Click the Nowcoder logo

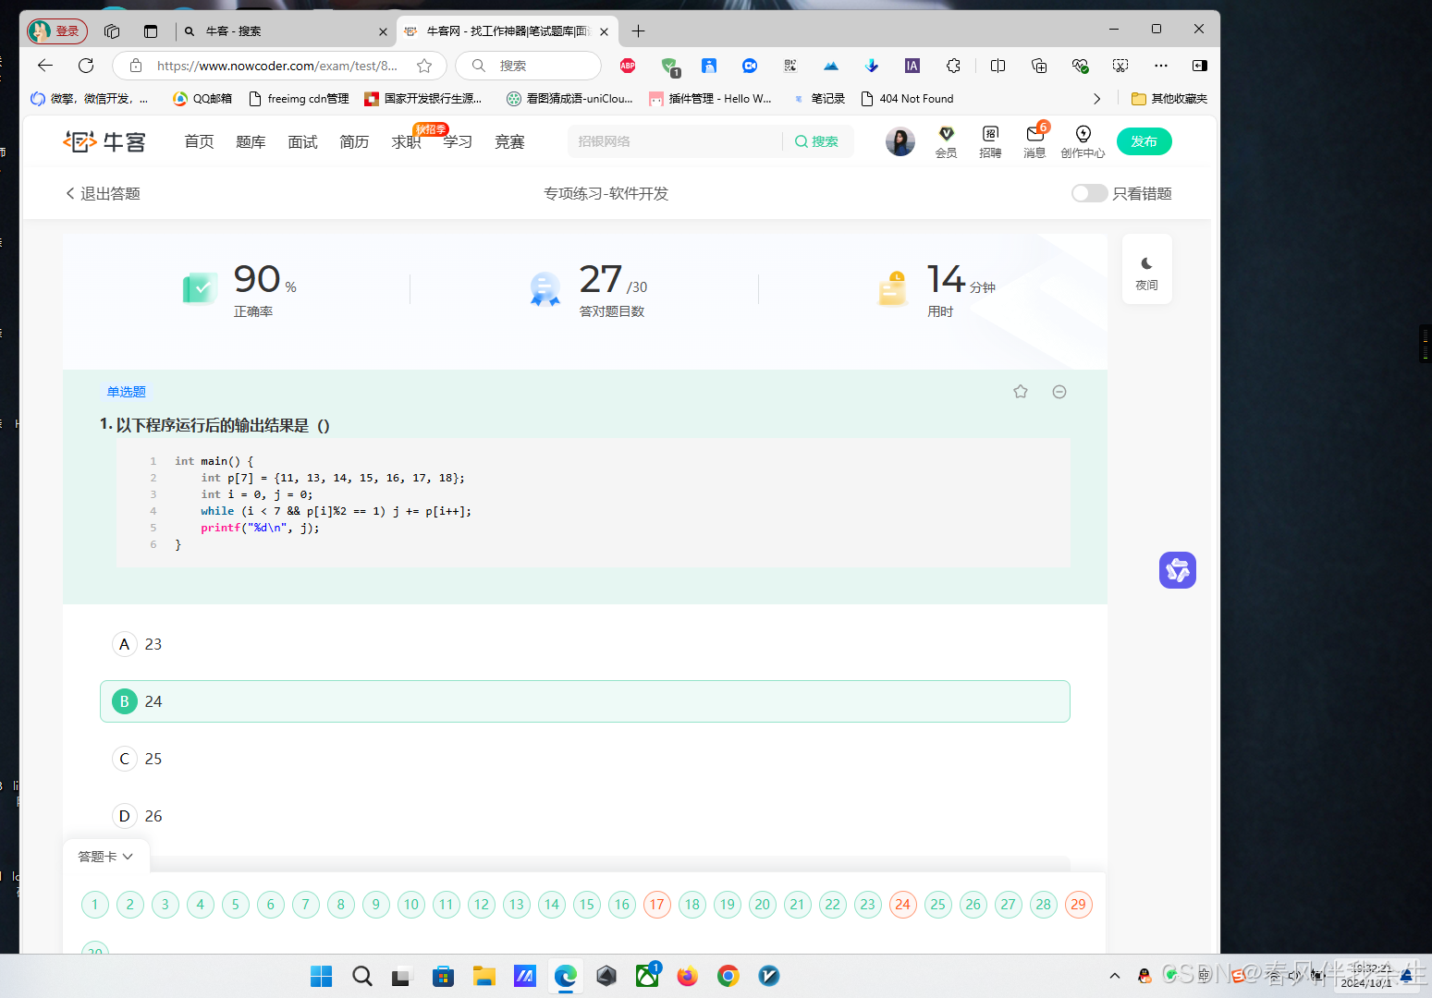pos(104,141)
